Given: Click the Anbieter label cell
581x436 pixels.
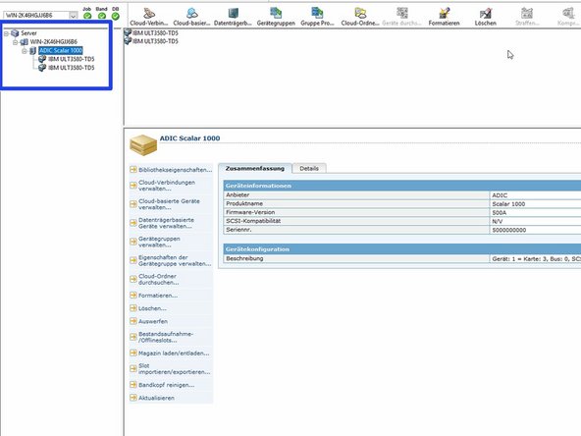Looking at the screenshot, I should click(356, 195).
